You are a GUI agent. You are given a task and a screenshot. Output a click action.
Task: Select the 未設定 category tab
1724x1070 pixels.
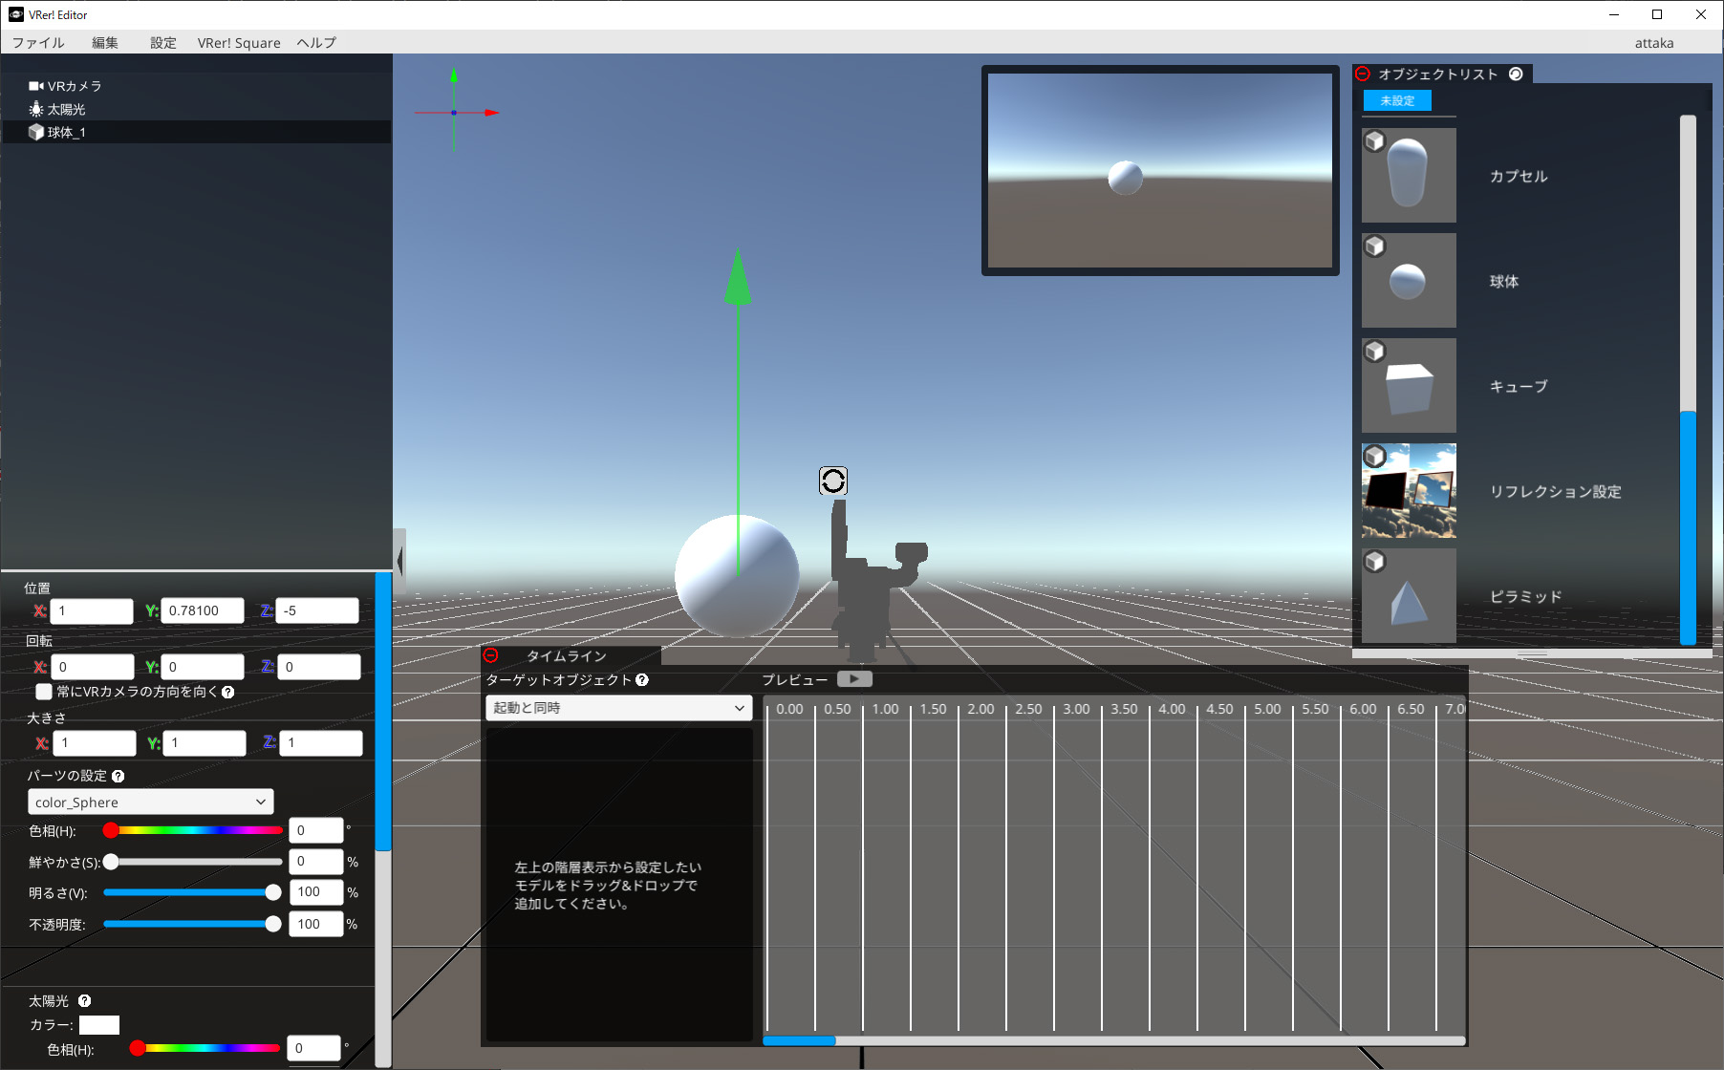(1397, 100)
